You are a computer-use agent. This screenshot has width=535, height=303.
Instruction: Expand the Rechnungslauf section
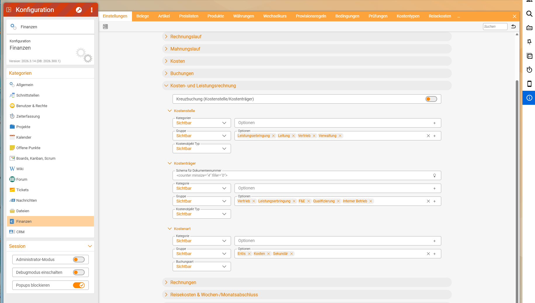tap(307, 36)
